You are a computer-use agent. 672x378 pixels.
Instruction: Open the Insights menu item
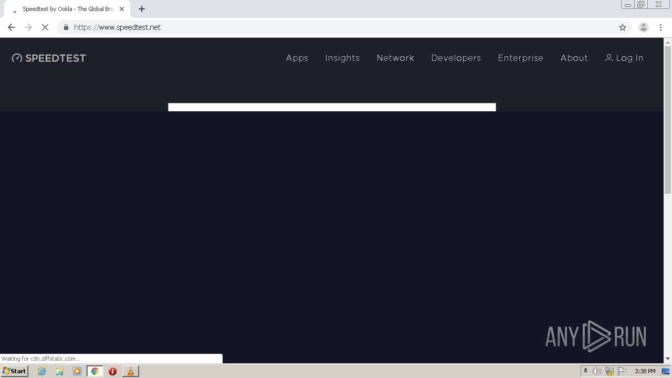click(x=342, y=58)
